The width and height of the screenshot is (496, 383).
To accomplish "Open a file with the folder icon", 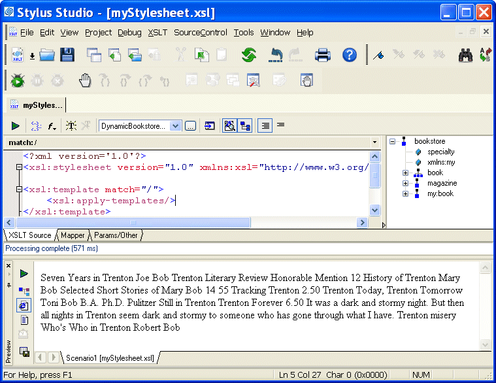I will point(46,56).
